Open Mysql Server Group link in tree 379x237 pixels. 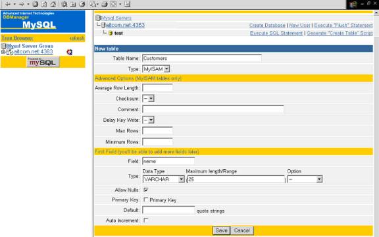click(30, 45)
